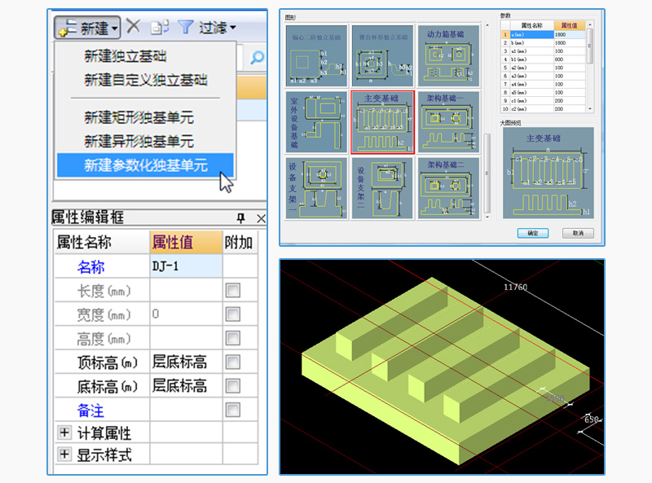Image resolution: width=652 pixels, height=483 pixels.
Task: Click the magnifier search icon
Action: tap(257, 57)
